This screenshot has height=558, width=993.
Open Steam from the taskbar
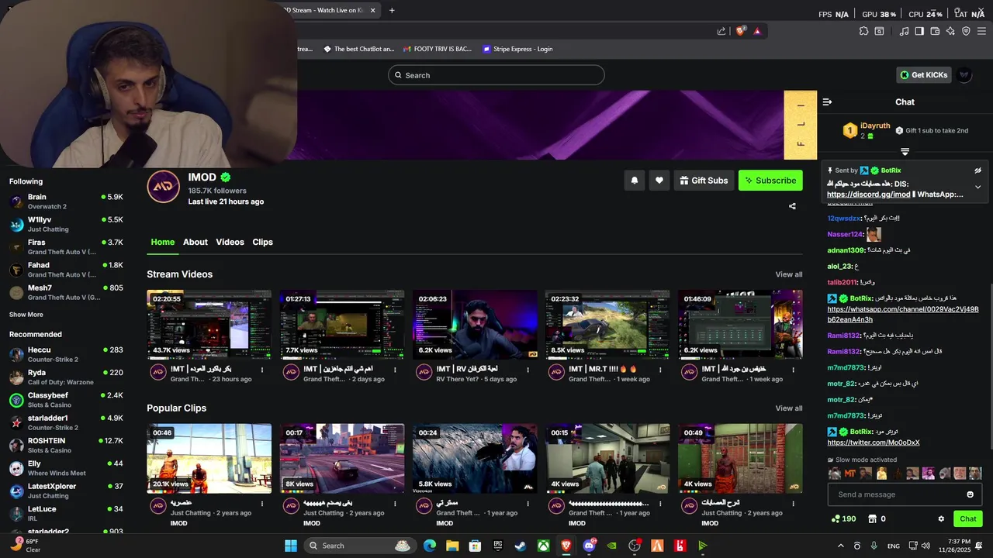[x=521, y=546]
